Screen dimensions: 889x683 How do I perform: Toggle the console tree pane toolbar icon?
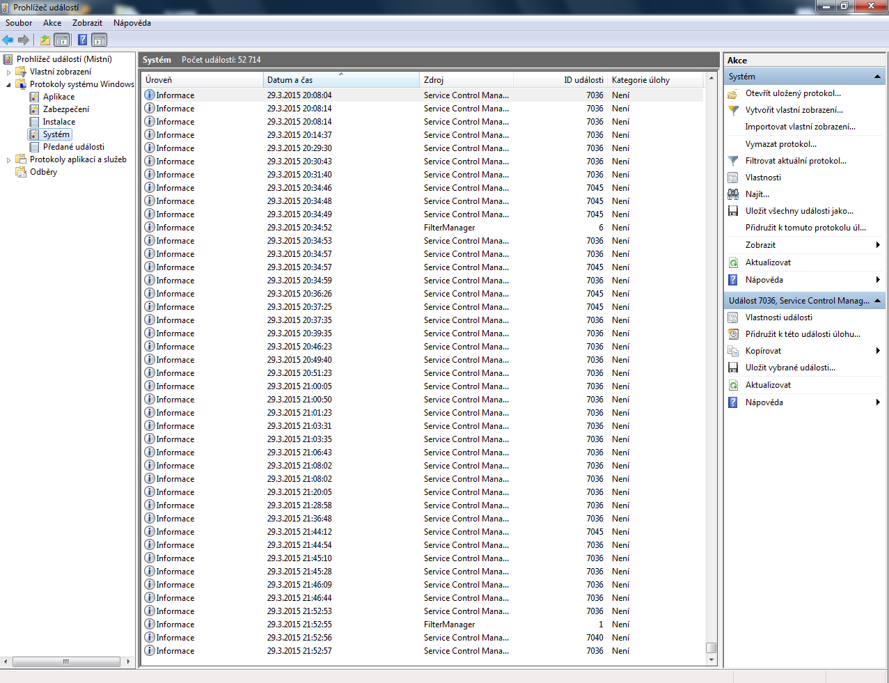pyautogui.click(x=62, y=40)
